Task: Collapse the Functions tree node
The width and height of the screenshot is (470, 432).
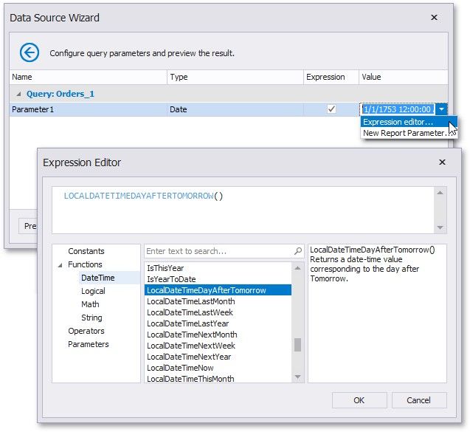Action: 59,264
